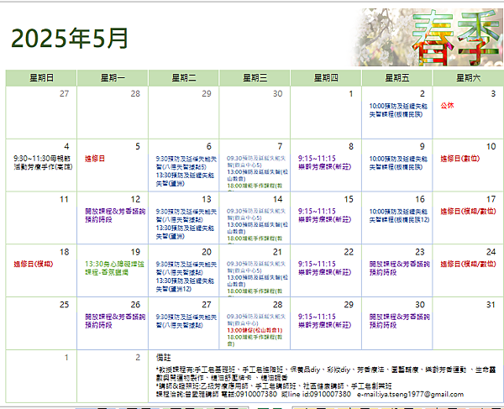Open the 9:15~11:15 class on May 15

pos(324,215)
